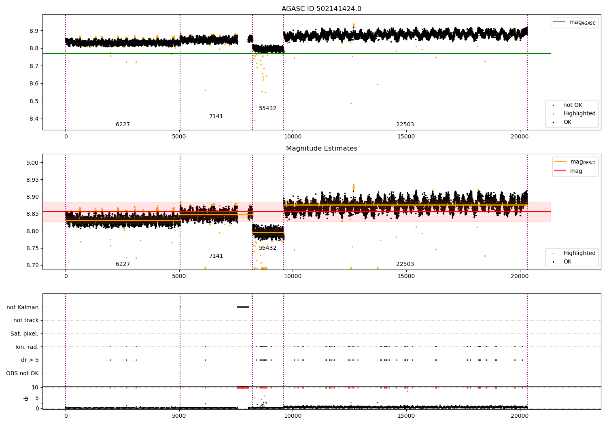The width and height of the screenshot is (607, 425).
Task: Click the 10000 x-axis tick under the dr plot
Action: pos(293,416)
